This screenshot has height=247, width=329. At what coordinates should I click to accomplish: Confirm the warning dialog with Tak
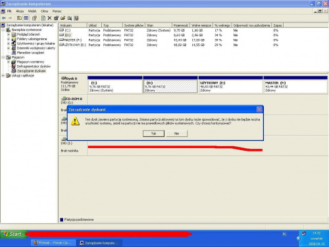tap(153, 134)
